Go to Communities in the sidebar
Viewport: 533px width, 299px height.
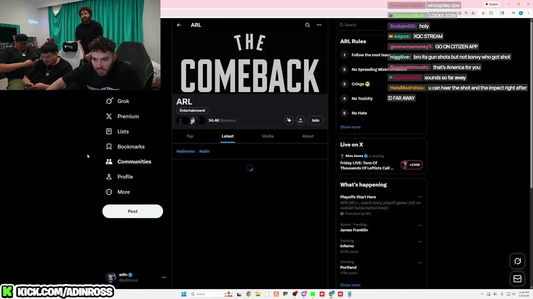point(128,162)
